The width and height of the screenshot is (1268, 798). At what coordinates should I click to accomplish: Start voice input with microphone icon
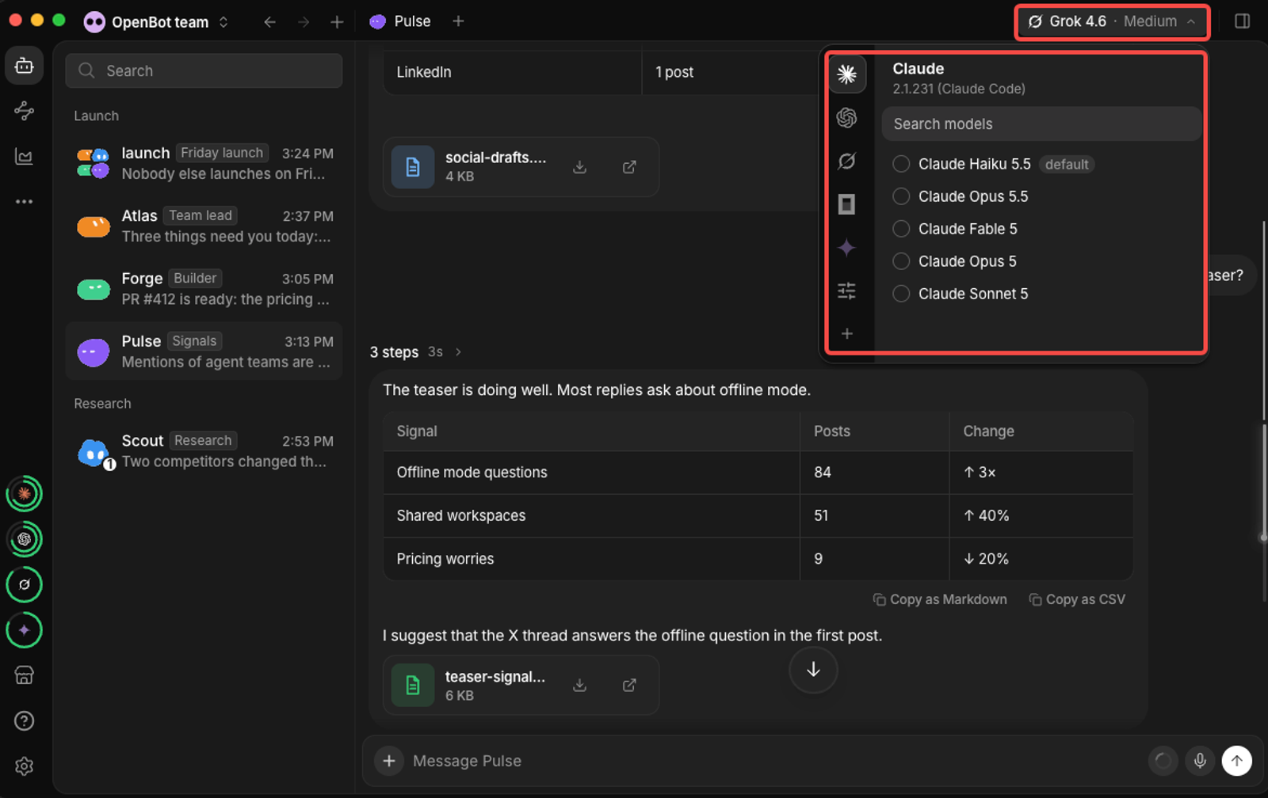point(1200,761)
